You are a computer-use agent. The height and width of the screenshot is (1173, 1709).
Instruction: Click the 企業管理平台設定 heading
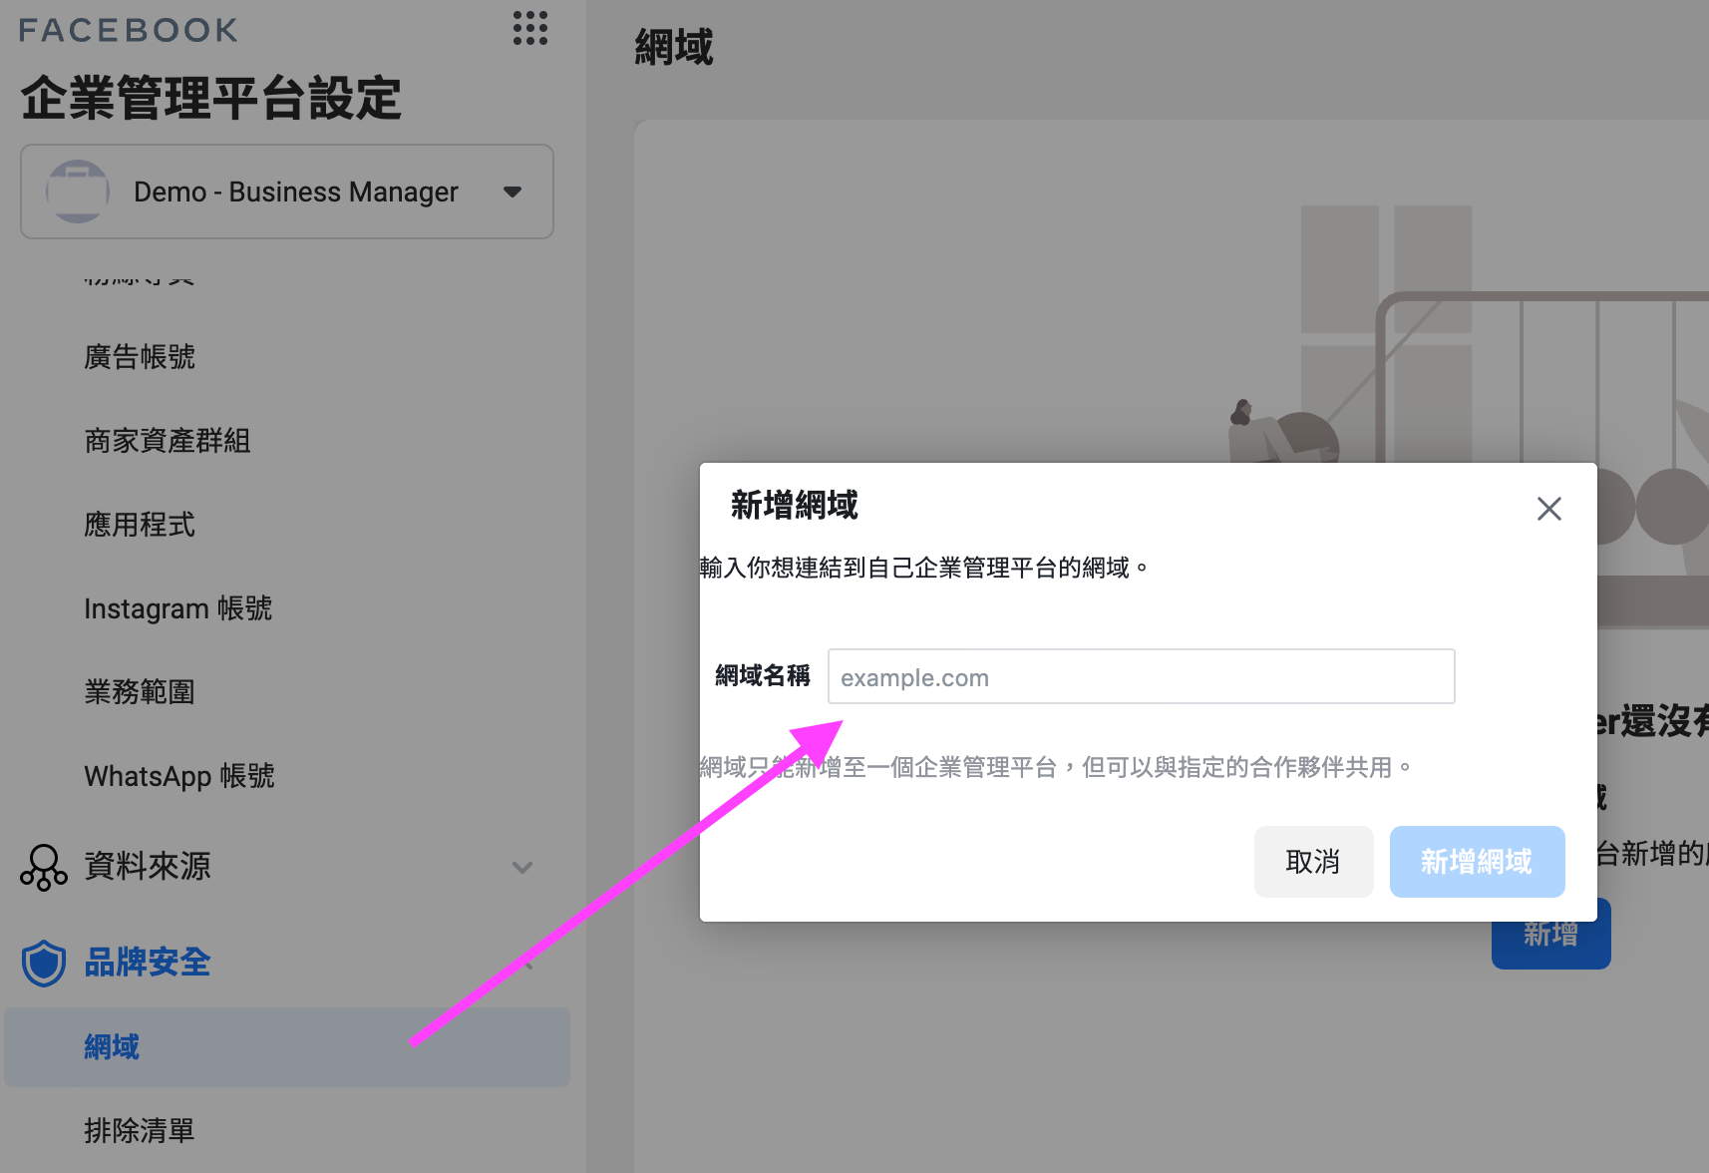pos(210,99)
